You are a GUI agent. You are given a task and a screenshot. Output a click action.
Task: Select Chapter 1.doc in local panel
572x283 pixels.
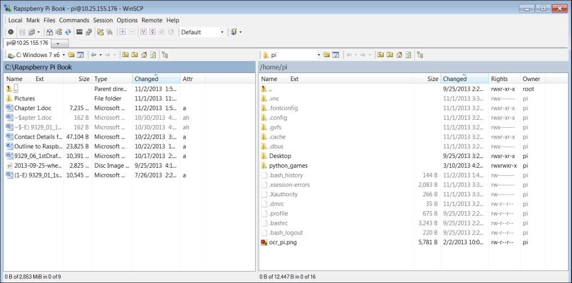coord(33,108)
